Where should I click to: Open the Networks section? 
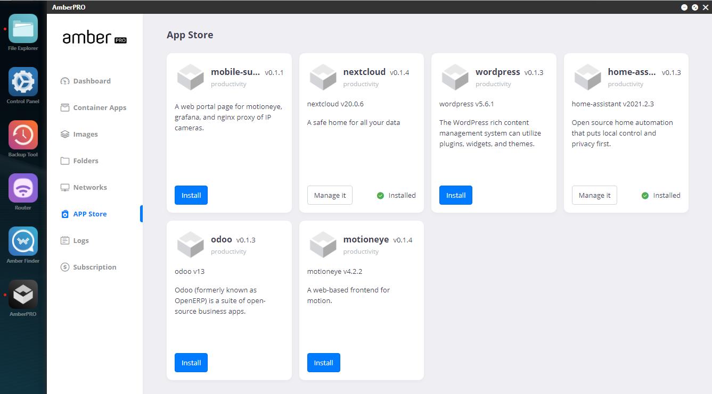pos(90,187)
